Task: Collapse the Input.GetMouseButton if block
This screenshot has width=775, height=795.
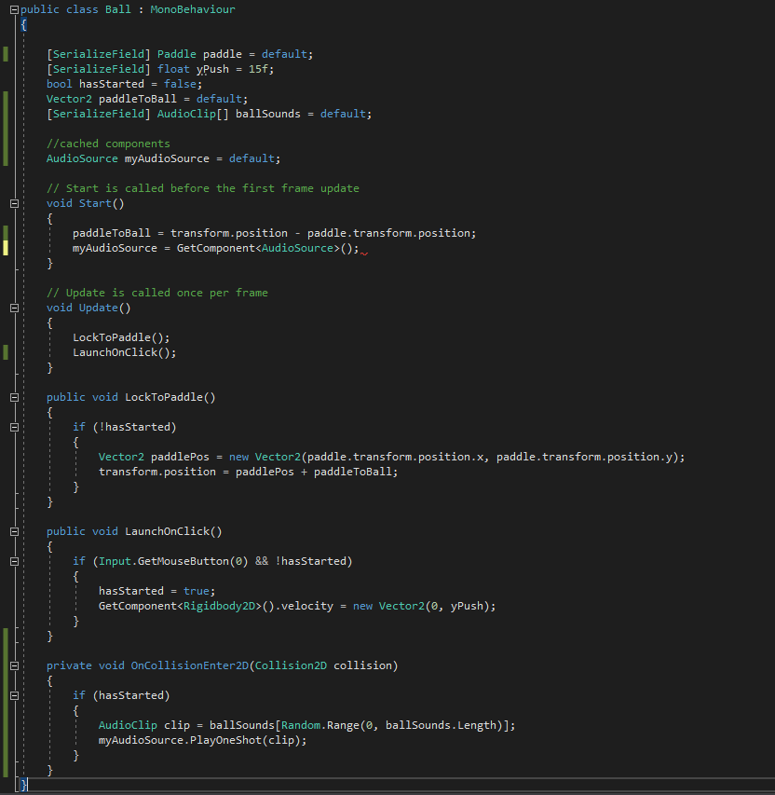Action: pos(14,561)
